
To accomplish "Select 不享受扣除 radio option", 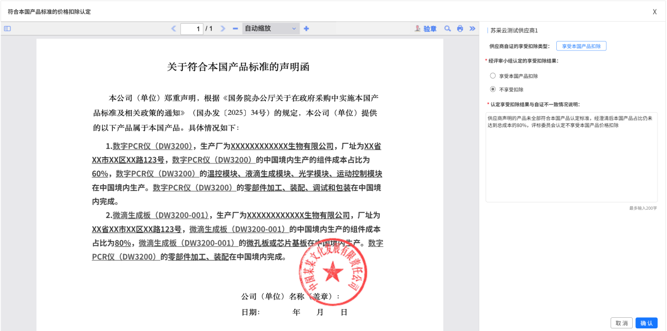I will 493,90.
